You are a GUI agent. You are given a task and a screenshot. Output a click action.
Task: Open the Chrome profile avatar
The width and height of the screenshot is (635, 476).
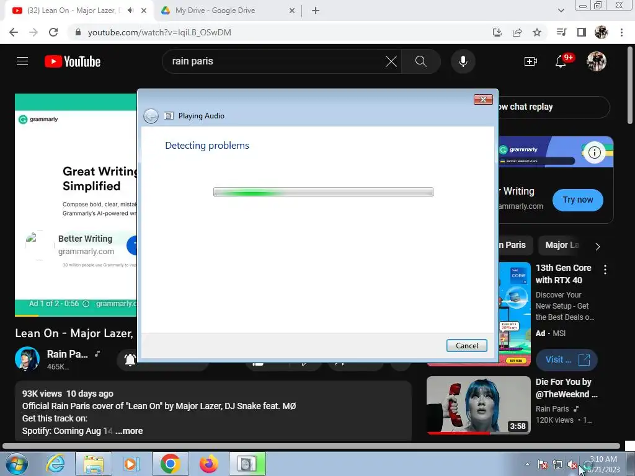click(x=602, y=32)
